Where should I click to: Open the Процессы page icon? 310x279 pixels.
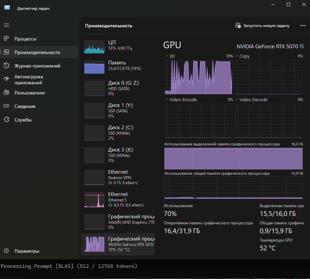[x=6, y=39]
